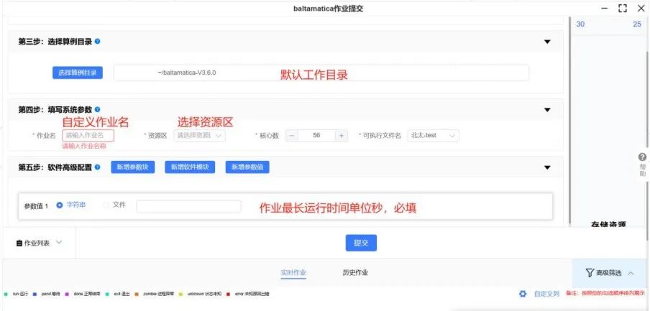The width and height of the screenshot is (650, 311).
Task: Toggle fullscreen via the title bar icon
Action: (x=623, y=8)
